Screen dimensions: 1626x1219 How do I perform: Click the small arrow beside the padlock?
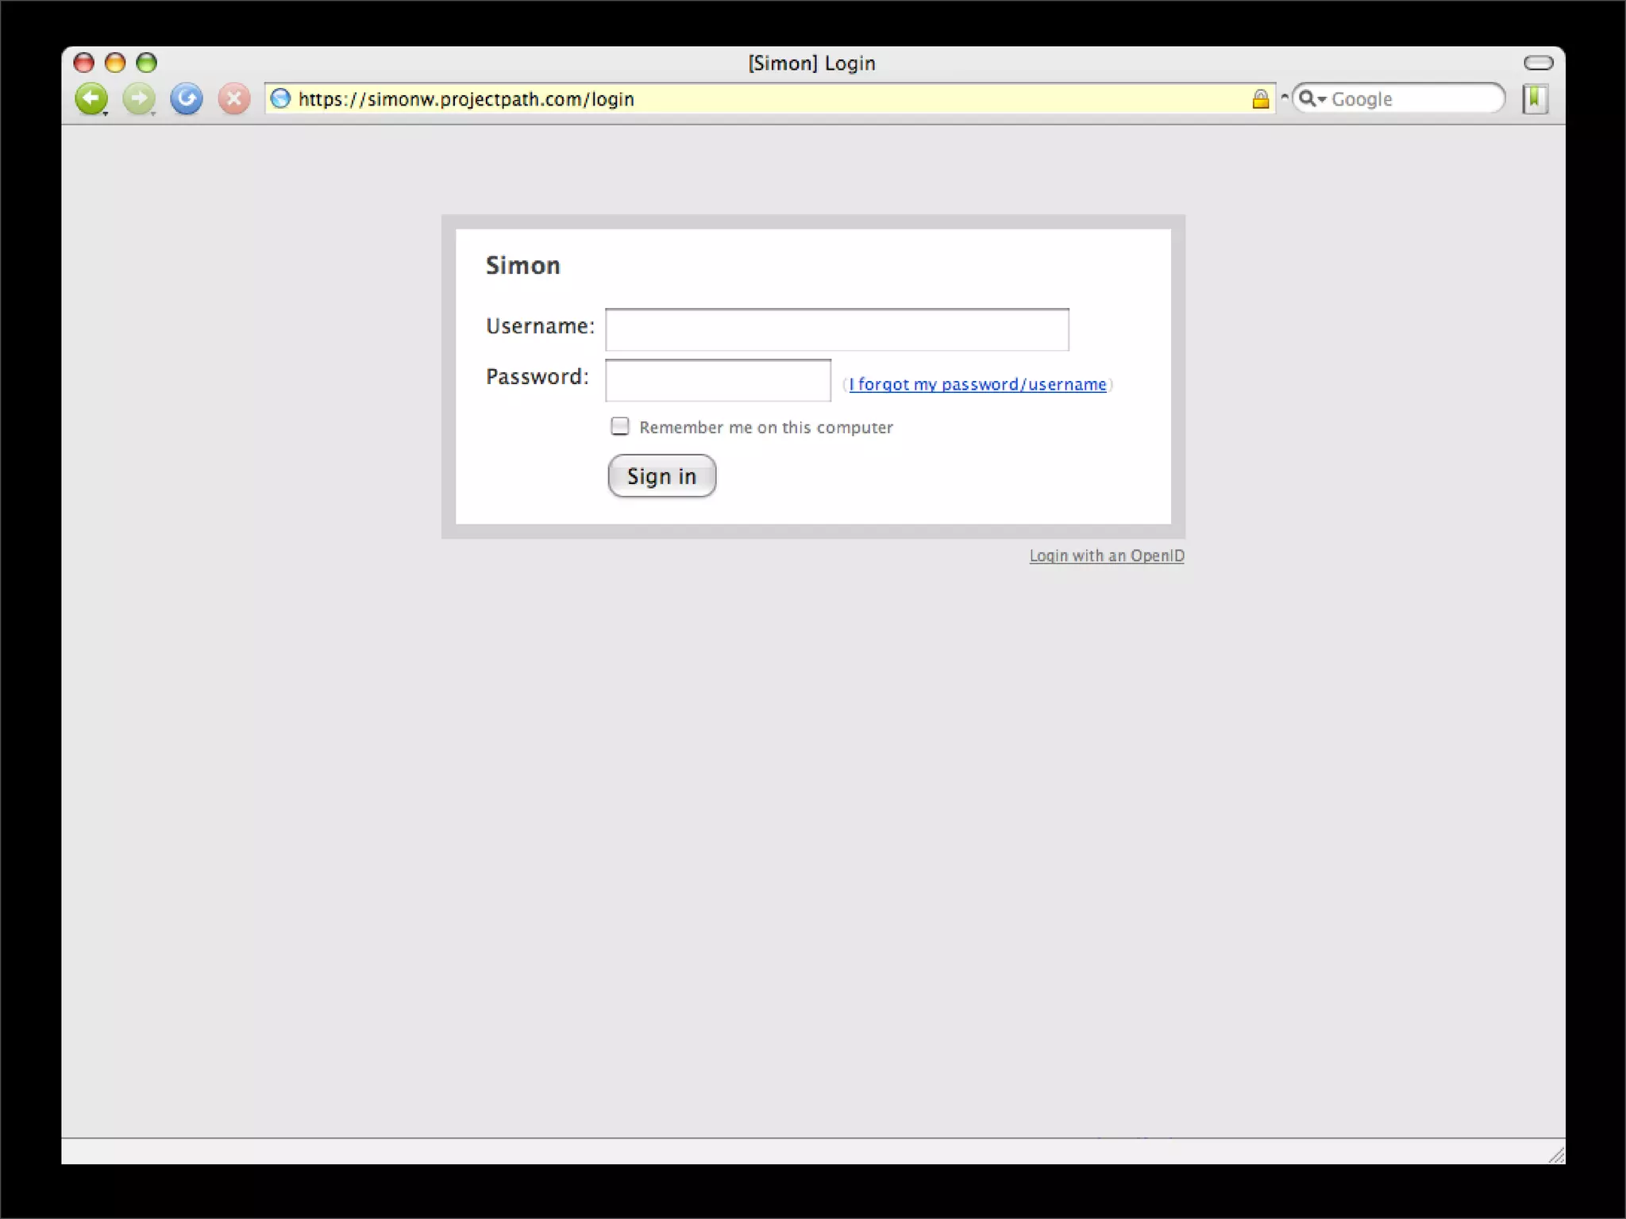coord(1284,97)
